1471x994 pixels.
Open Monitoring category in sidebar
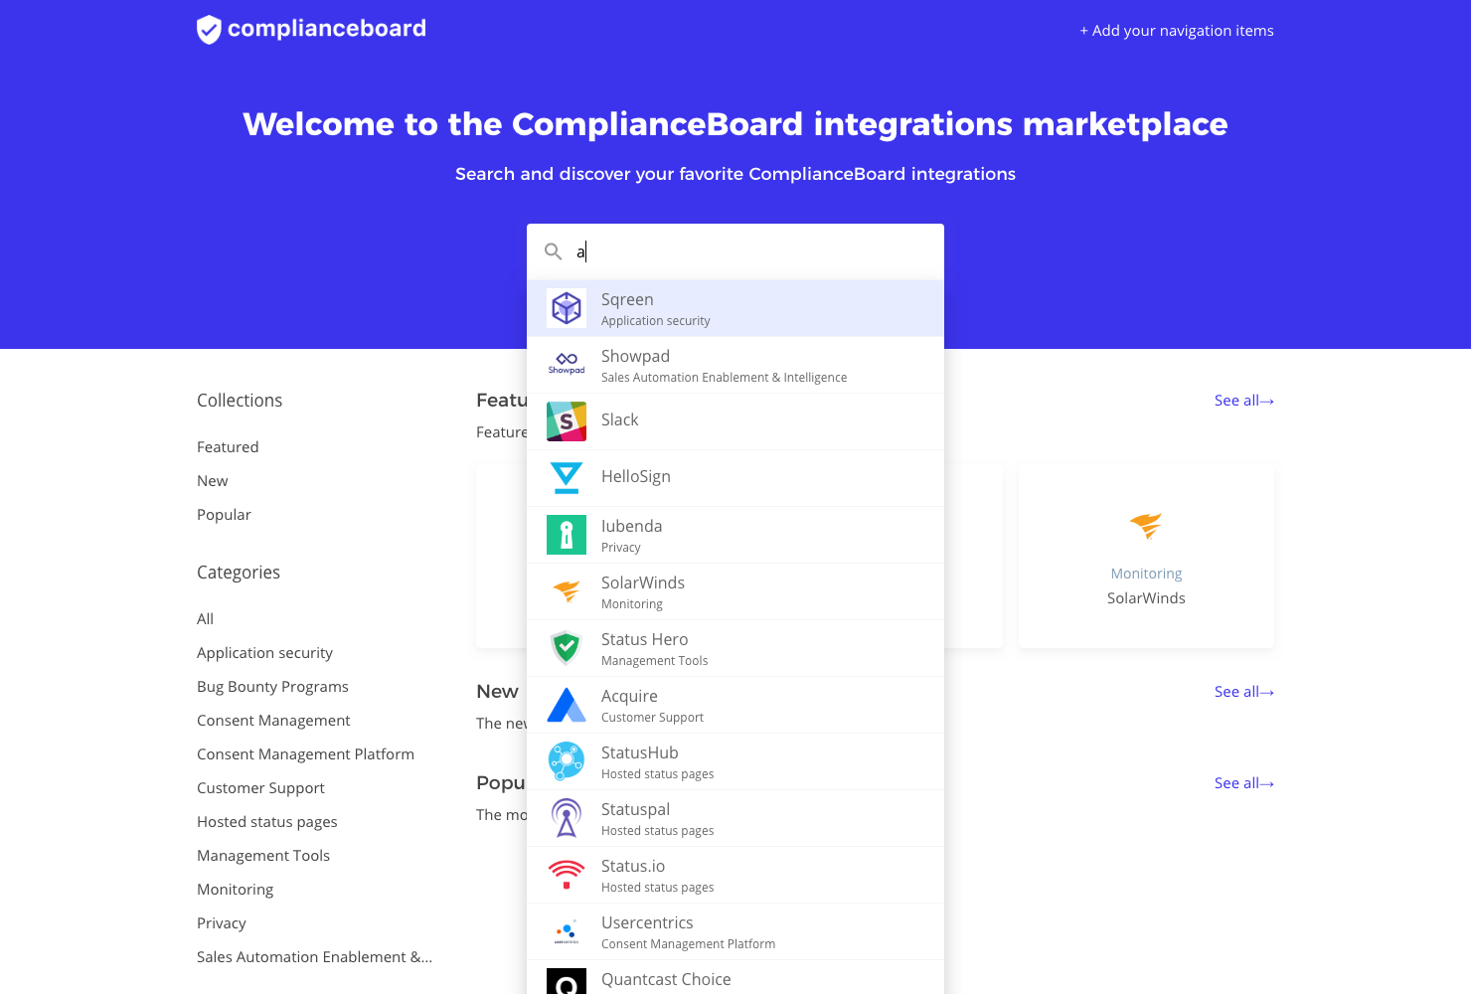(x=235, y=890)
